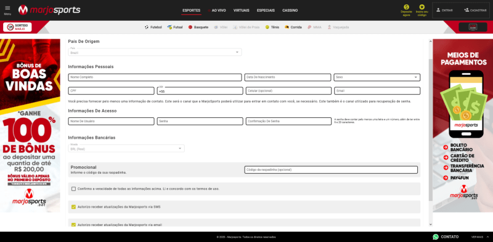
Task: Click the scrollbar up arrow
Action: coord(430,41)
